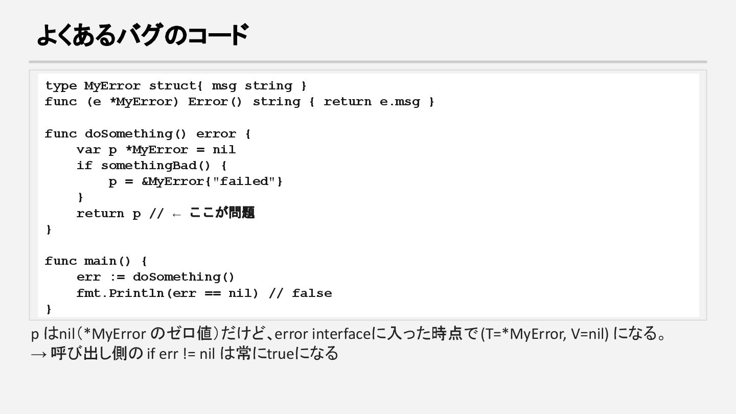Click the (T=*MyError, V=nil) text
Image resolution: width=736 pixels, height=414 pixels.
tap(545, 334)
